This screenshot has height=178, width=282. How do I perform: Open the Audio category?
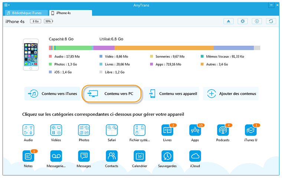click(x=28, y=130)
